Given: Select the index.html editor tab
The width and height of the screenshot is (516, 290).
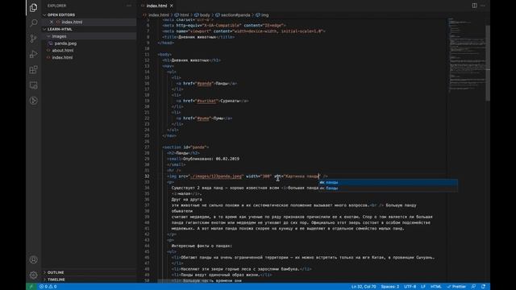Looking at the screenshot, I should 156,6.
